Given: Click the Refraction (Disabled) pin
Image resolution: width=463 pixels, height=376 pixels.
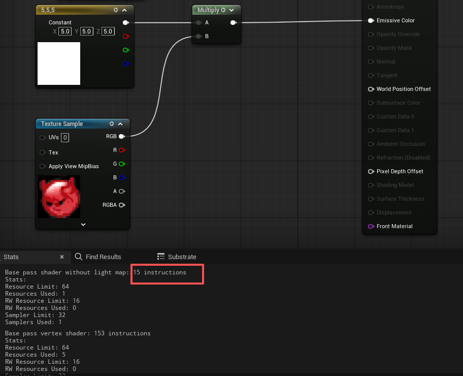Looking at the screenshot, I should (371, 158).
